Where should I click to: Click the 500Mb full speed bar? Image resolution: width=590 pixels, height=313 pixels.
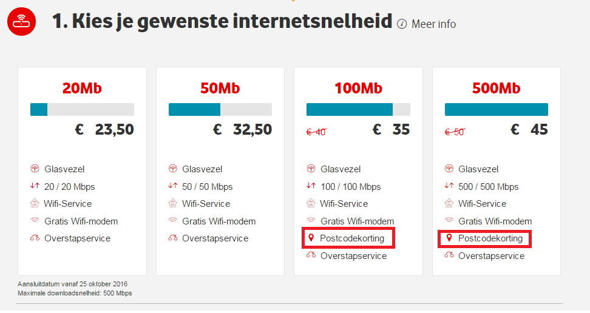click(x=496, y=110)
